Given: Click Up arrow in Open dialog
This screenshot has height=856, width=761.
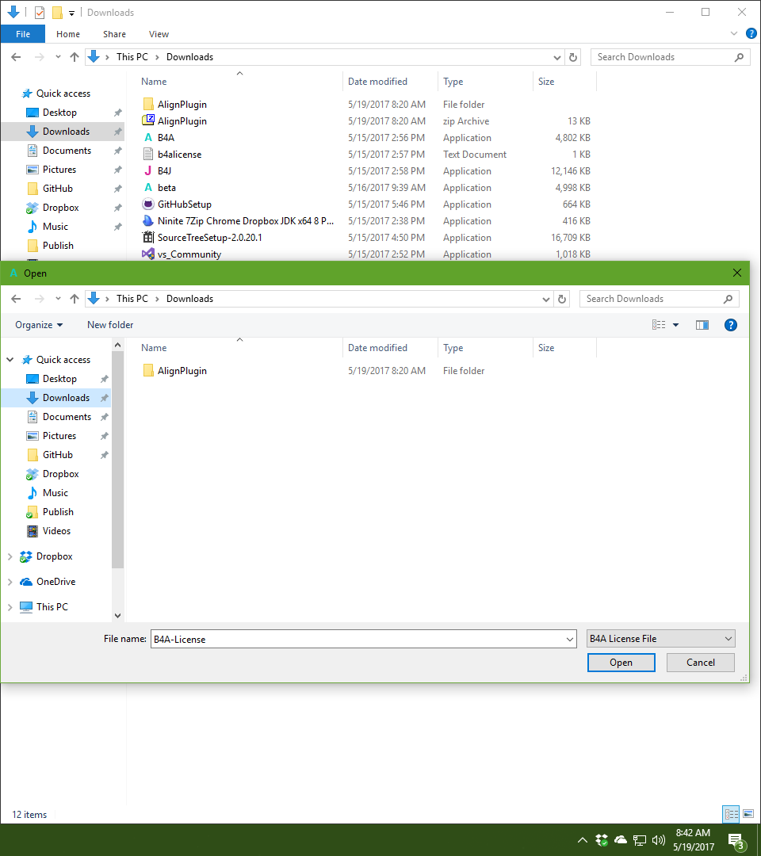Looking at the screenshot, I should click(75, 299).
